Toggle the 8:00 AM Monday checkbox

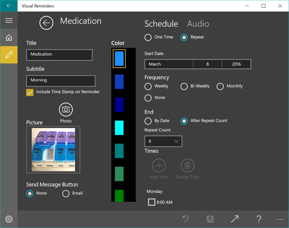click(x=151, y=202)
